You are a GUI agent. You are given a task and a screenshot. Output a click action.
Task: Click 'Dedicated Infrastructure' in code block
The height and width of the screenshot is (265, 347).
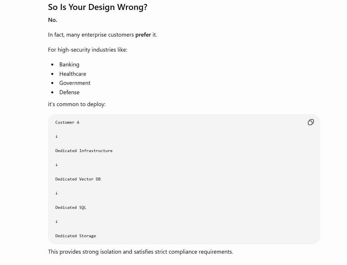pyautogui.click(x=84, y=151)
